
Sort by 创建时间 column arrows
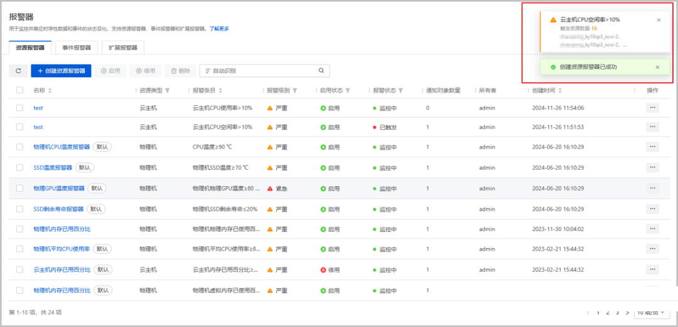click(561, 91)
